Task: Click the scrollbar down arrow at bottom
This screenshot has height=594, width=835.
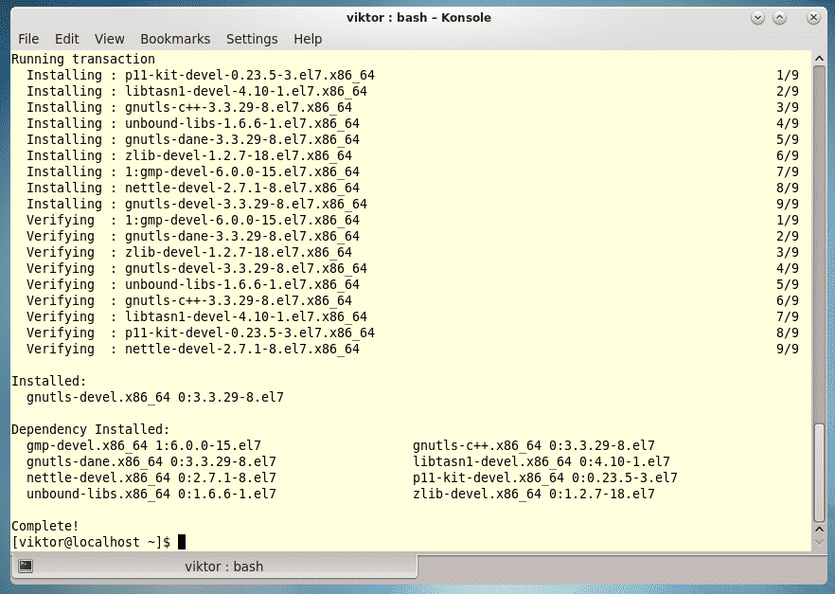Action: click(819, 543)
